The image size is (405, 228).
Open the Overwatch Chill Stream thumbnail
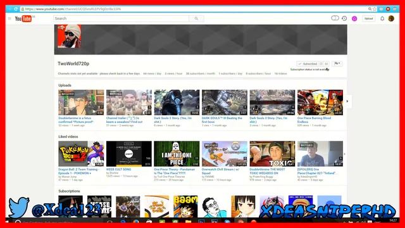(225, 153)
